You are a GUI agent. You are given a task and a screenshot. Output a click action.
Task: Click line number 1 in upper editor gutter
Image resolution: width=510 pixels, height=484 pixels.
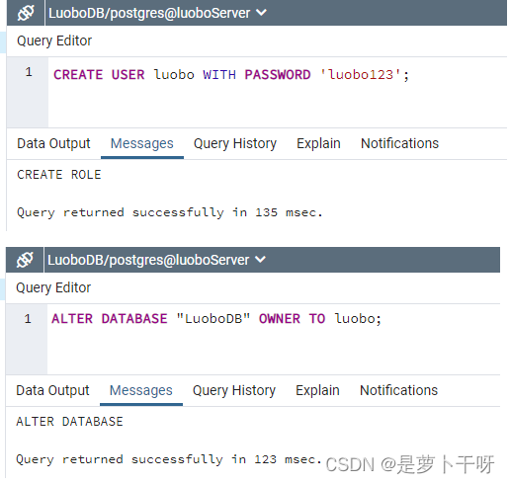coord(29,72)
